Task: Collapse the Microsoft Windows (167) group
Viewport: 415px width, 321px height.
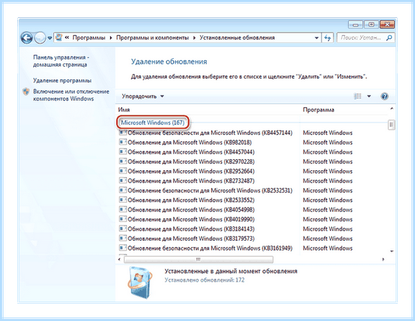Action: [x=153, y=122]
